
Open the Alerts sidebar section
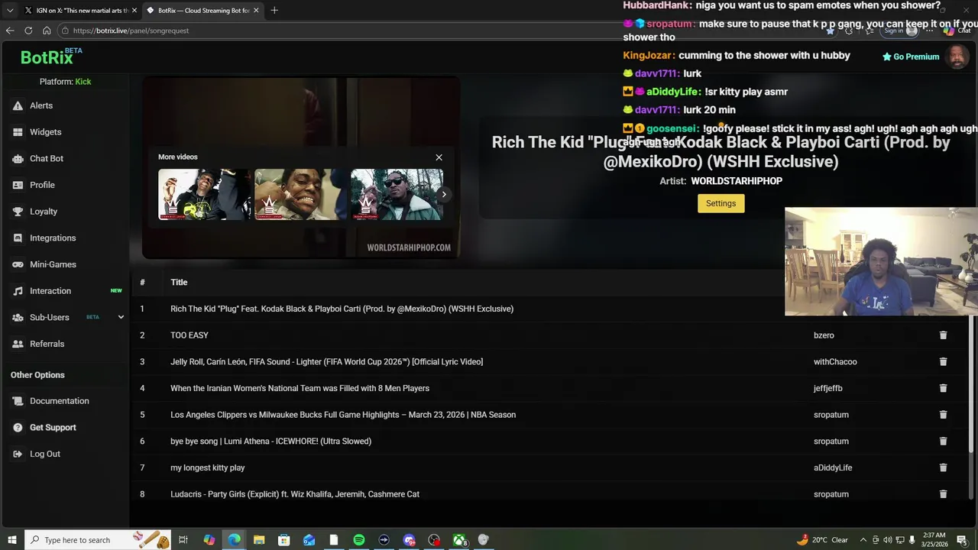point(41,105)
